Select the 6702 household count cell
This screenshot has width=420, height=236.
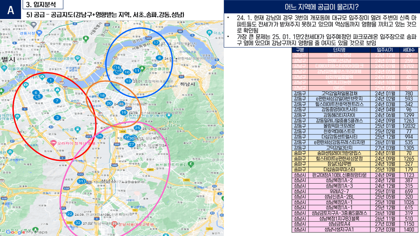click(409, 66)
